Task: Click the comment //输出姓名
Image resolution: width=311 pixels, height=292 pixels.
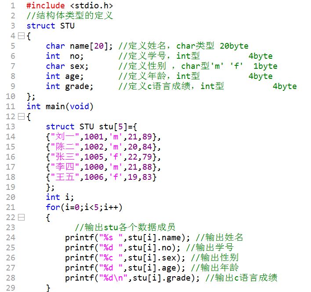Action: pyautogui.click(x=219, y=237)
